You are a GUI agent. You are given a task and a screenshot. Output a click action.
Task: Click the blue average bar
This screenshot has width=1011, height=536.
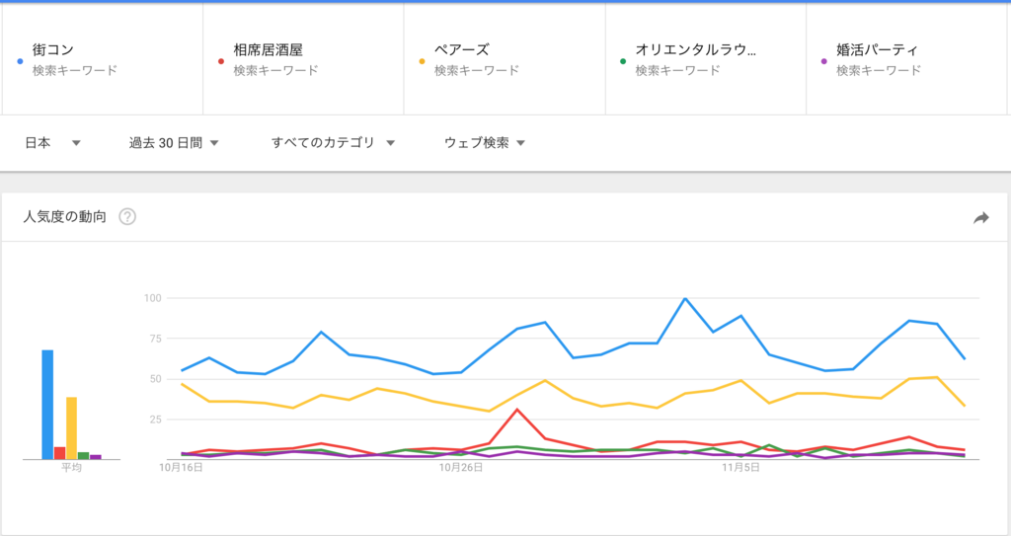tap(47, 405)
